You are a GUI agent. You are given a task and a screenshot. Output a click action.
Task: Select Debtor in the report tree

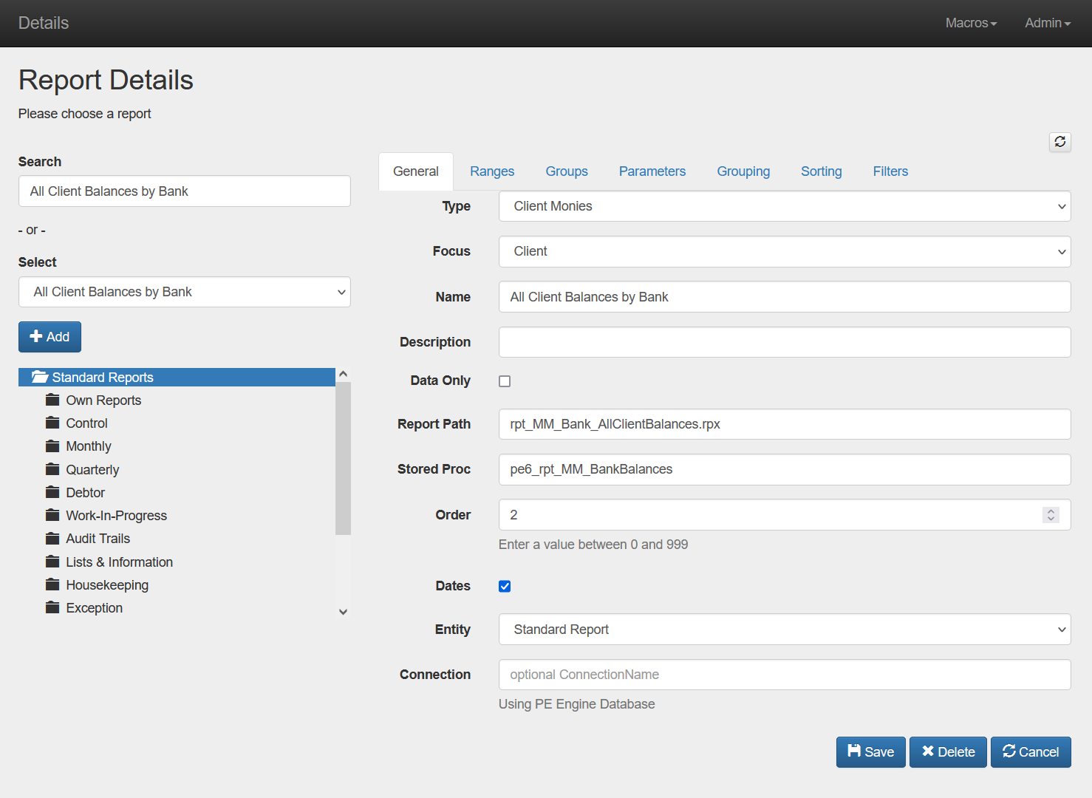pos(85,493)
